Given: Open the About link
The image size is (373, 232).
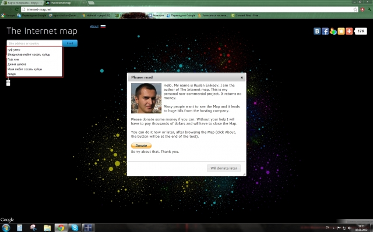Looking at the screenshot, I should tap(94, 26).
